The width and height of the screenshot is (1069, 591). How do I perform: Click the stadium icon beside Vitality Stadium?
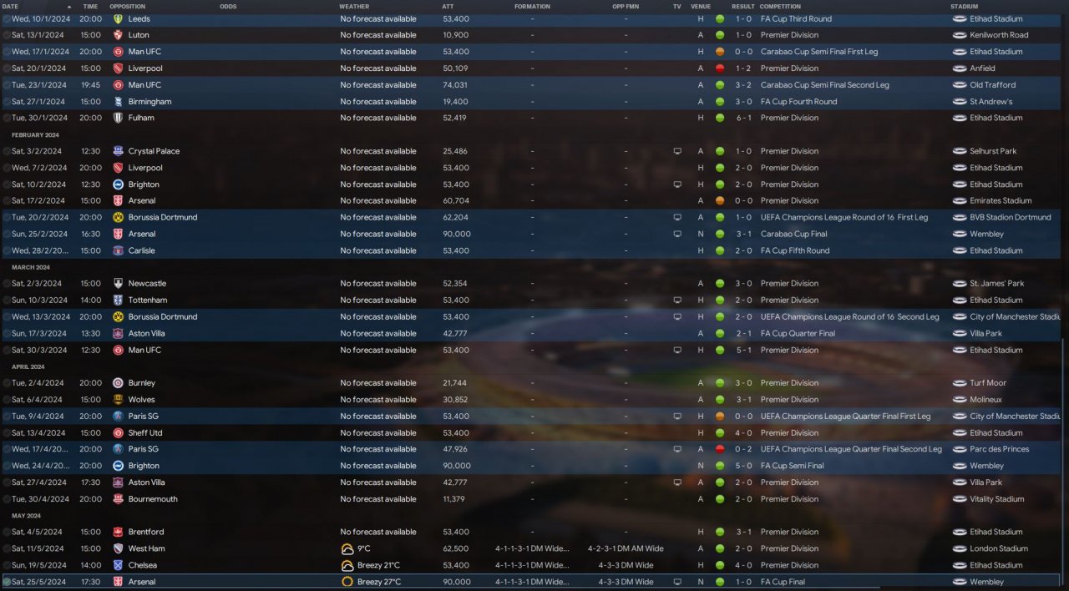(x=960, y=499)
